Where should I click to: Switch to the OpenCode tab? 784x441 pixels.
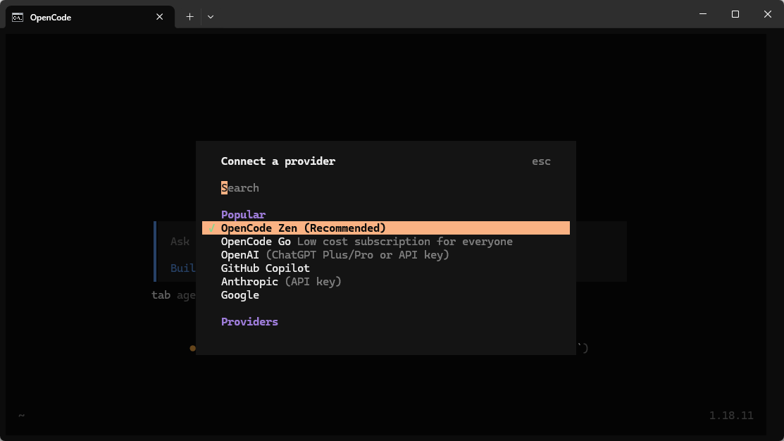coord(90,17)
